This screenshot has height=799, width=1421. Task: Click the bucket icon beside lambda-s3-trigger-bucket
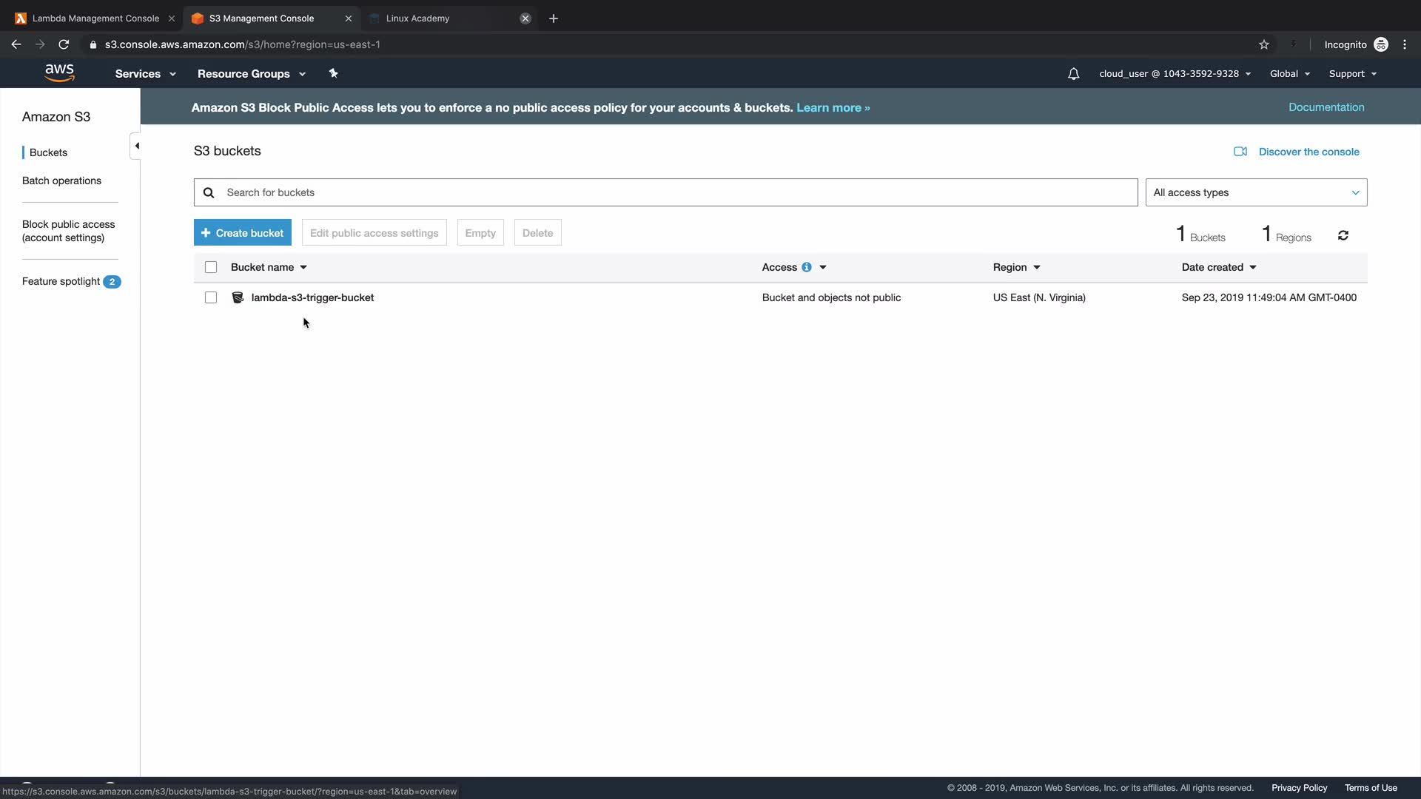tap(238, 297)
